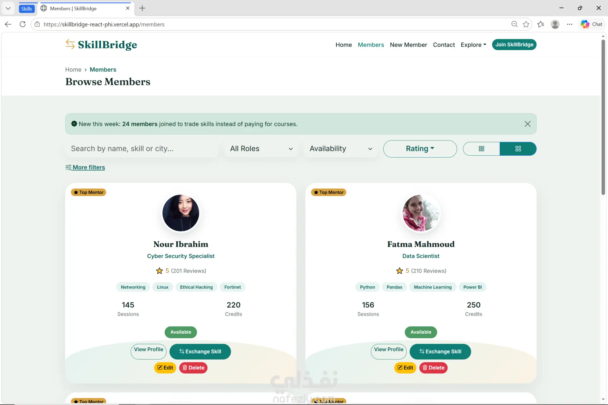Switch to two-column grid view

518,149
